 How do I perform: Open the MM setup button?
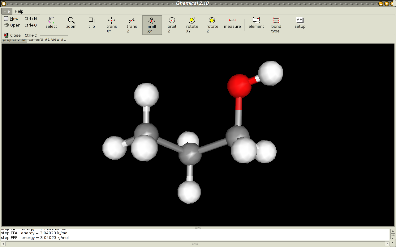click(x=300, y=23)
